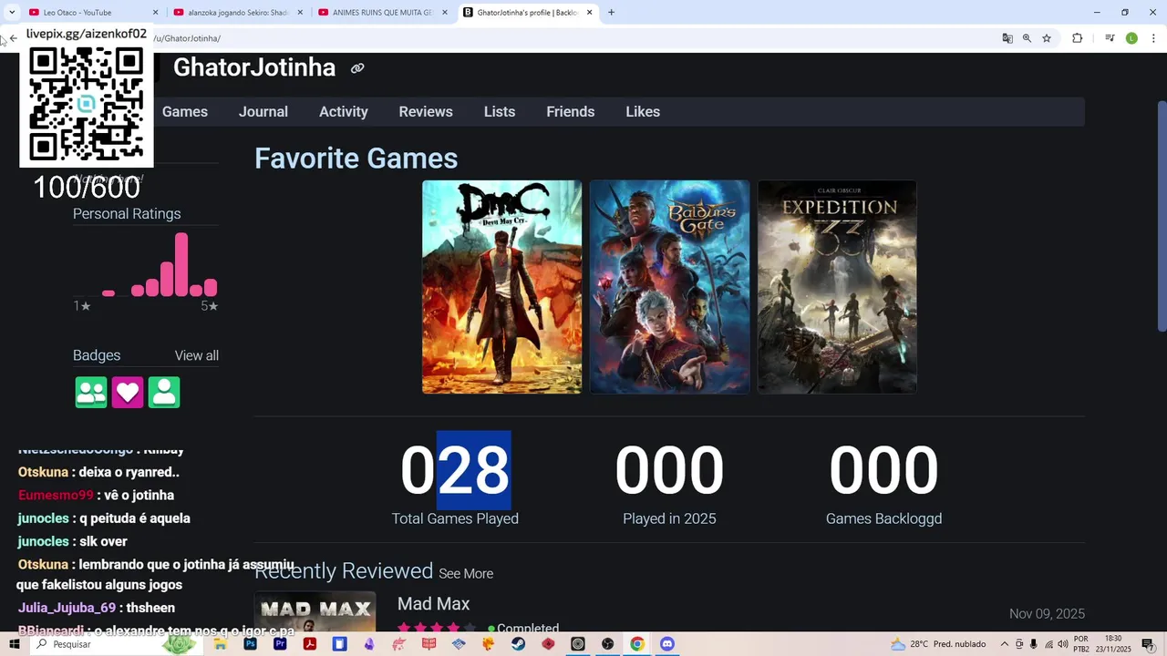Switch to the ANIMES RUINS tab

pos(382,13)
